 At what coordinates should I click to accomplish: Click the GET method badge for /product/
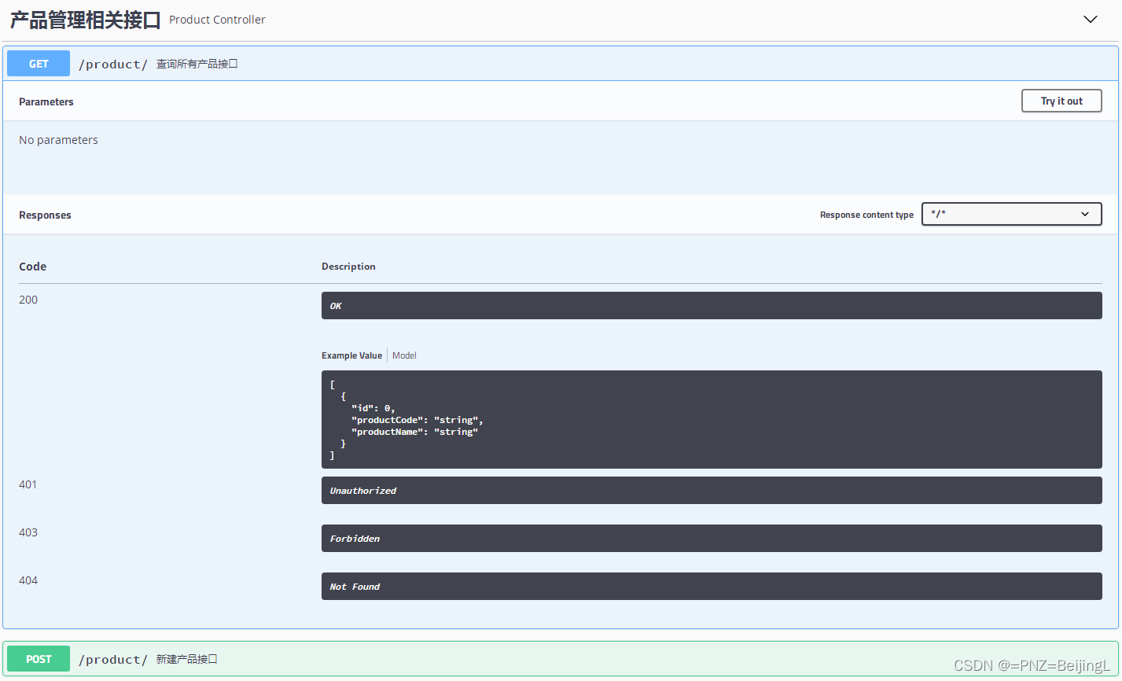click(39, 64)
